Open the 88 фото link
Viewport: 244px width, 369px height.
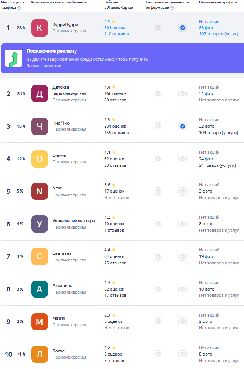pyautogui.click(x=207, y=28)
